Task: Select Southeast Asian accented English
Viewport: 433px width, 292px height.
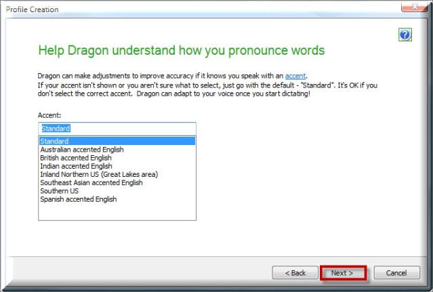Action: 117,183
